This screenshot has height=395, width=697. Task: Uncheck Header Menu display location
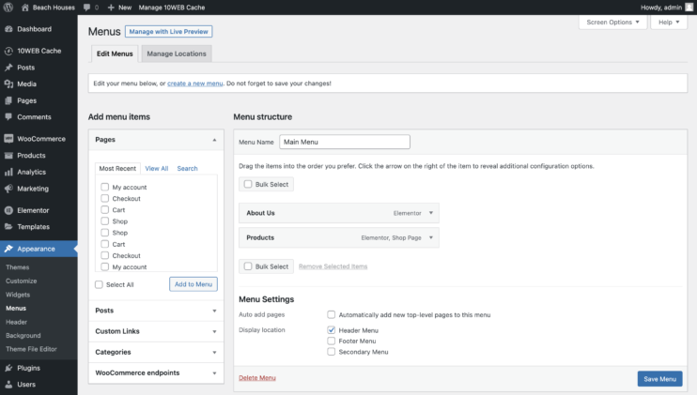[x=332, y=330]
